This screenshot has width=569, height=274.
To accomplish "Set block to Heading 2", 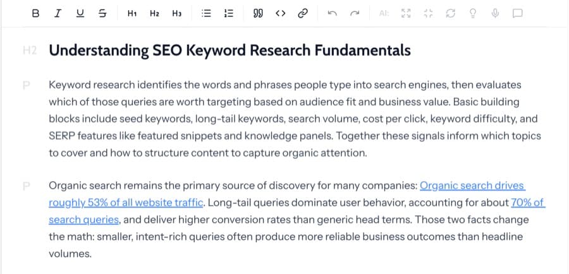I will click(x=154, y=13).
